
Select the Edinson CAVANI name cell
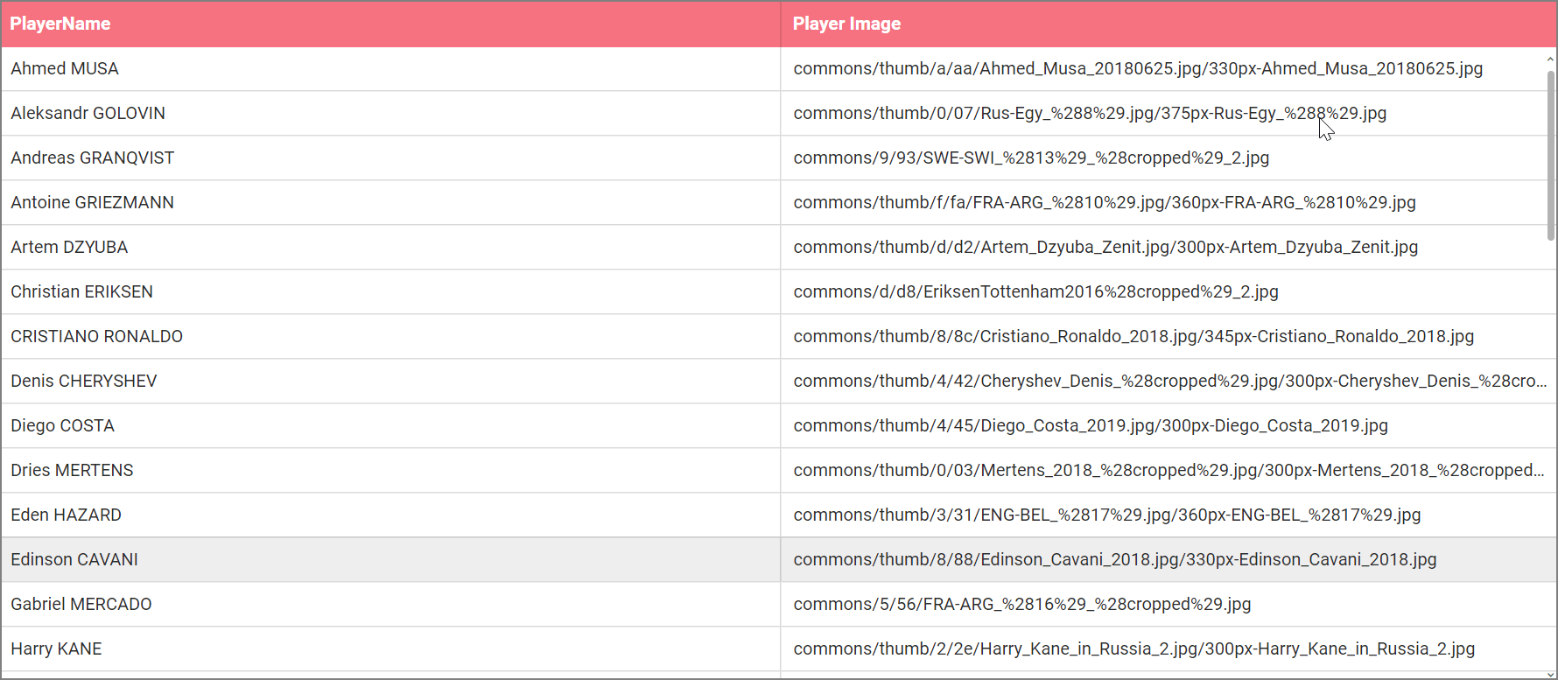click(x=390, y=559)
